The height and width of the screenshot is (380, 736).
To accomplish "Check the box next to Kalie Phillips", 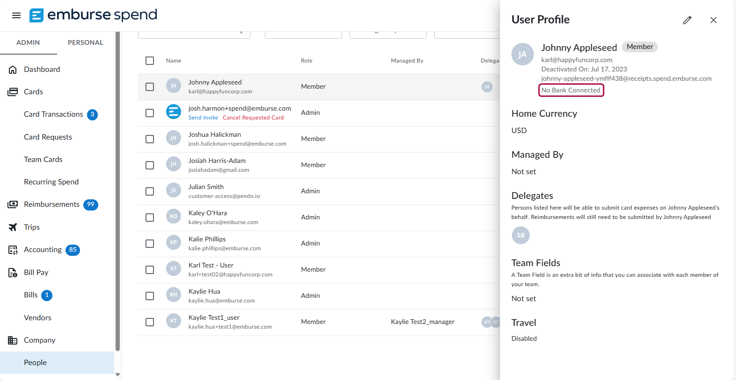I will click(x=150, y=244).
